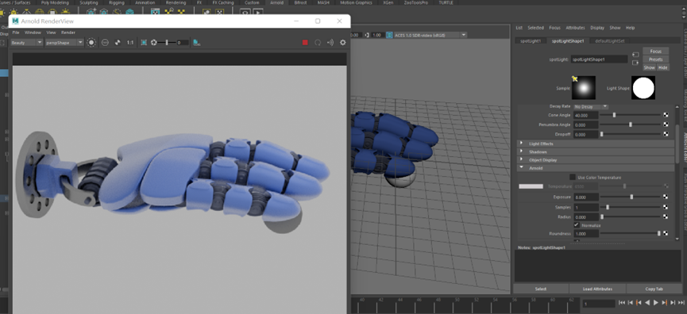
Task: Toggle the 1:1 real size zoom button
Action: [130, 42]
